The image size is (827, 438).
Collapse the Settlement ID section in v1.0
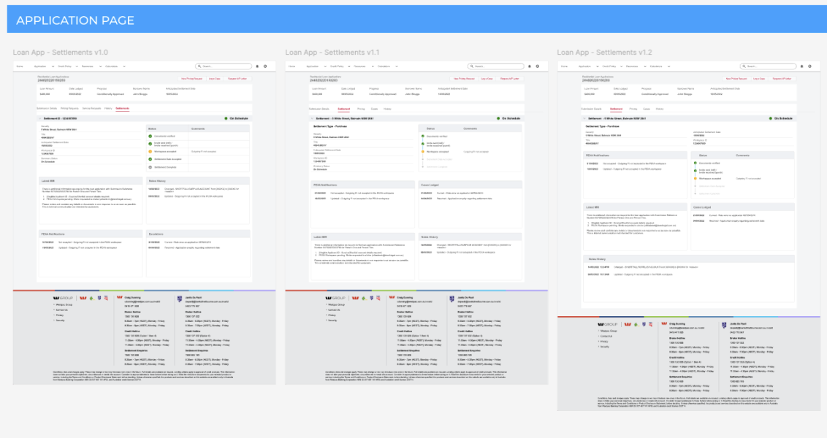coord(40,118)
